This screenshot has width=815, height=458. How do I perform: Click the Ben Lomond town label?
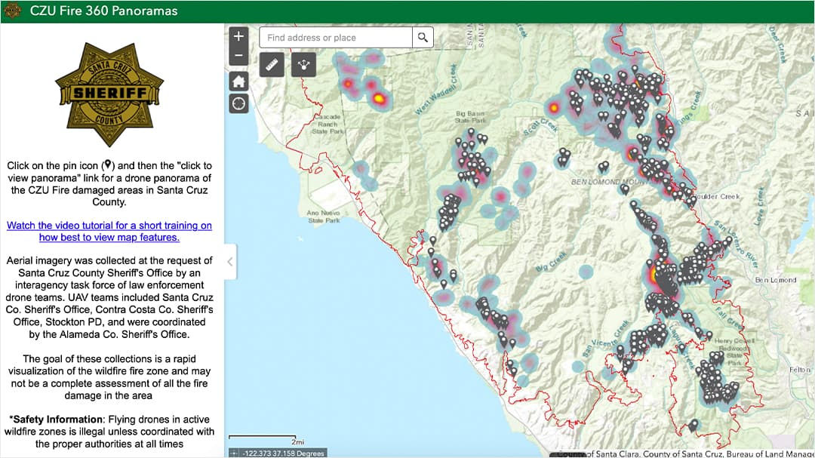pos(776,280)
